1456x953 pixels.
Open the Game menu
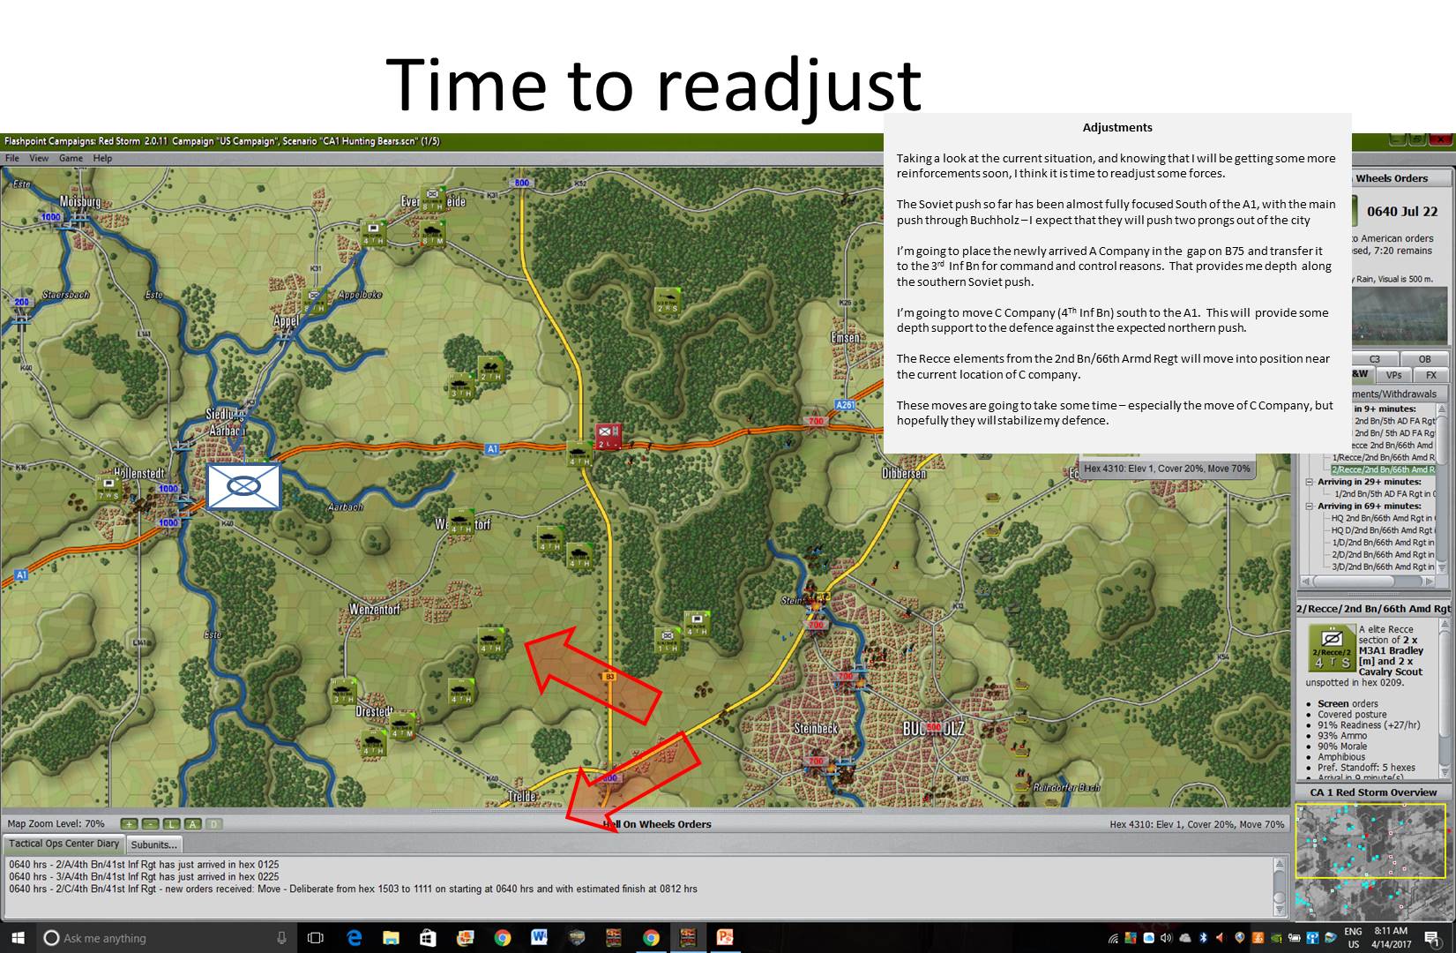point(71,159)
